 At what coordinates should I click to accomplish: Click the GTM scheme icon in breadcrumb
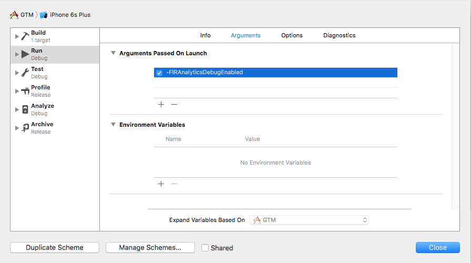14,15
